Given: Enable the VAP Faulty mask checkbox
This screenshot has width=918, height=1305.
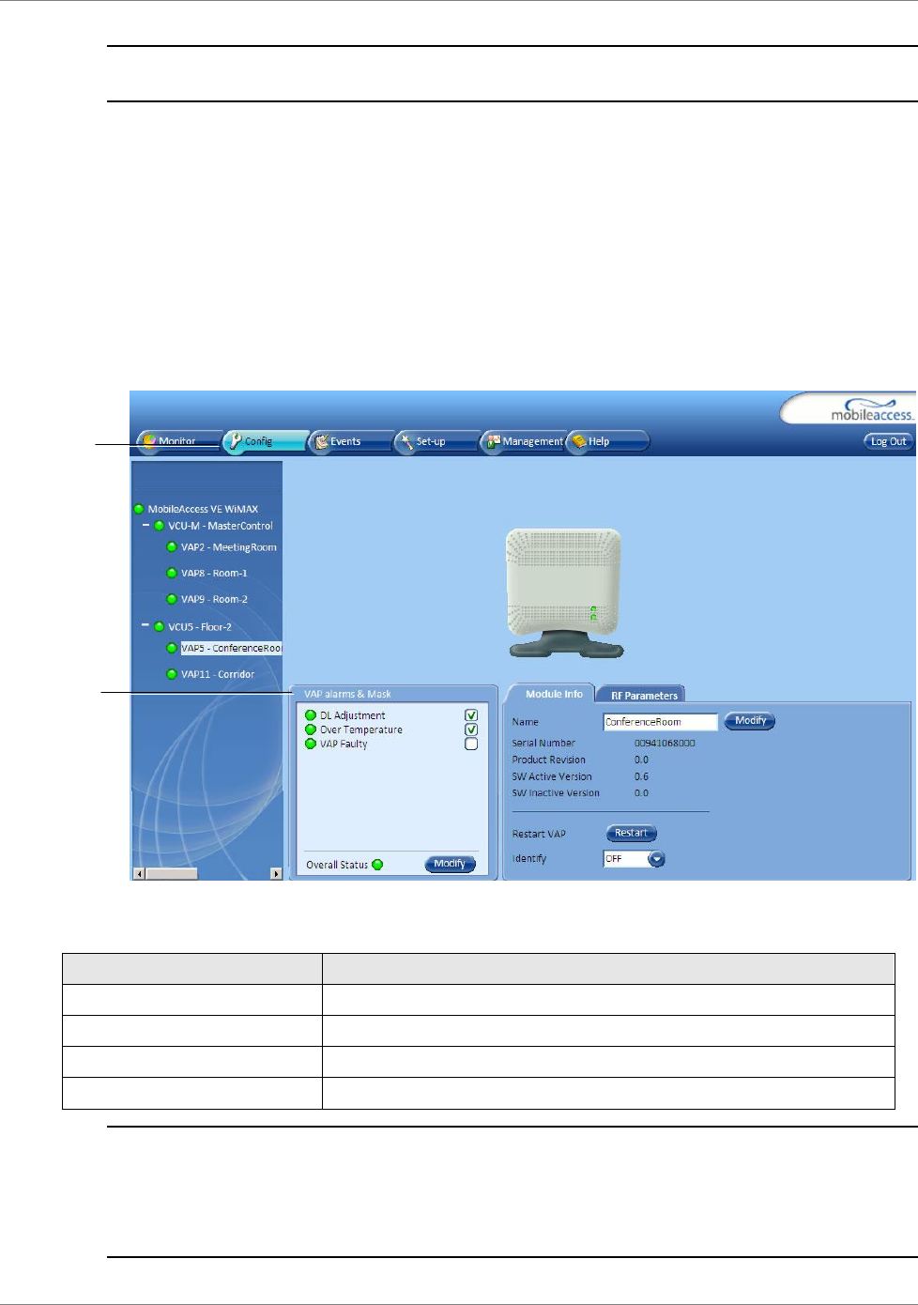Looking at the screenshot, I should pos(471,744).
